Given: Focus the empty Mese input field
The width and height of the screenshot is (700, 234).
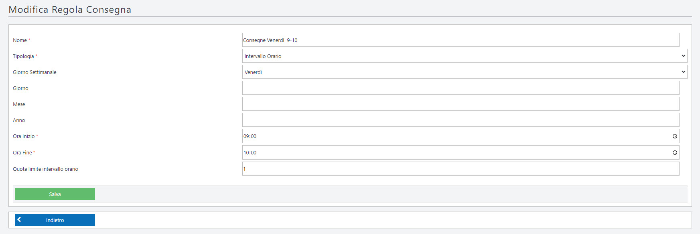Looking at the screenshot, I should click(461, 104).
